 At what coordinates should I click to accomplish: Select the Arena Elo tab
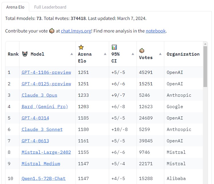click(15, 7)
